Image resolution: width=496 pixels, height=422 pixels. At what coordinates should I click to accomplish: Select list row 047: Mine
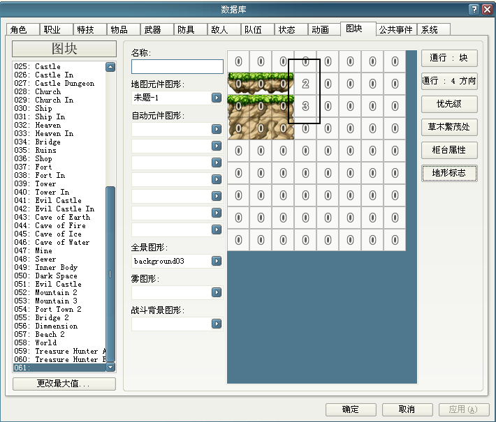coord(59,250)
